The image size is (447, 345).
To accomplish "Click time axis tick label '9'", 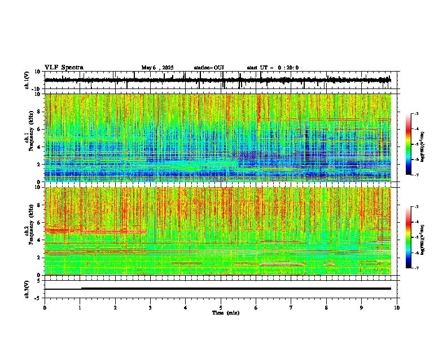I will pyautogui.click(x=361, y=308).
